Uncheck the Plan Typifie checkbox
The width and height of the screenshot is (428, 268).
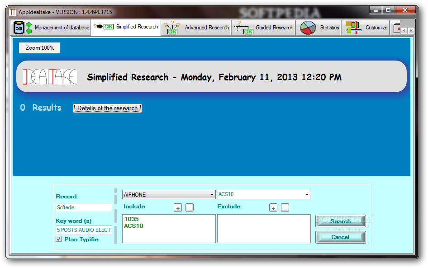tap(59, 239)
